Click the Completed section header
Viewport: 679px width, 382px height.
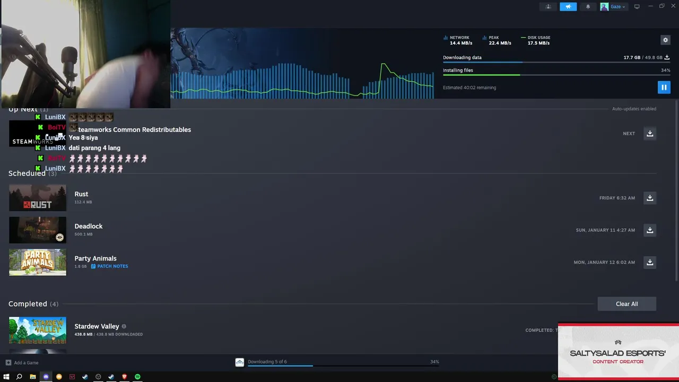(33, 304)
